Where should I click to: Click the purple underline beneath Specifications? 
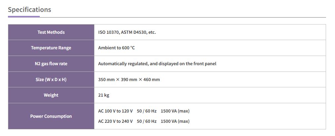(x=24, y=16)
